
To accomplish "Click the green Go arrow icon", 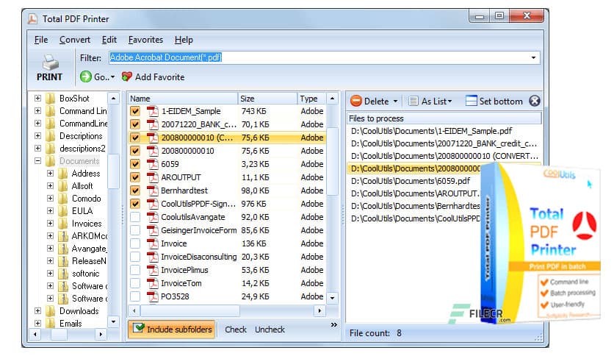I will tap(86, 76).
